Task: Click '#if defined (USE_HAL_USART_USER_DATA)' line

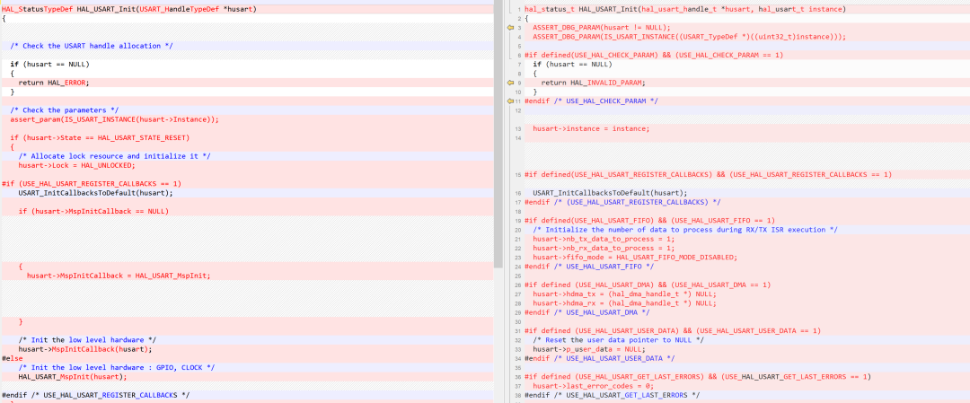Action: click(673, 330)
